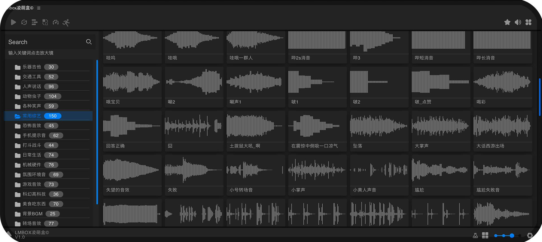This screenshot has width=542, height=242.
Task: Click the star favorites icon
Action: [x=507, y=22]
